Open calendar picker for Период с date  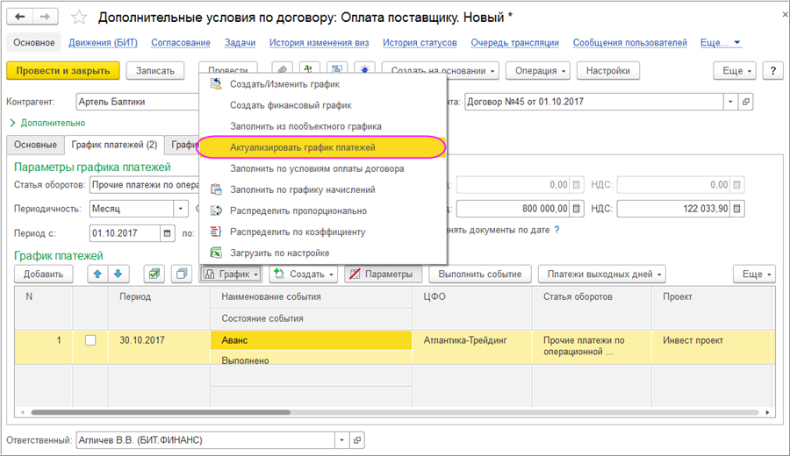click(167, 233)
